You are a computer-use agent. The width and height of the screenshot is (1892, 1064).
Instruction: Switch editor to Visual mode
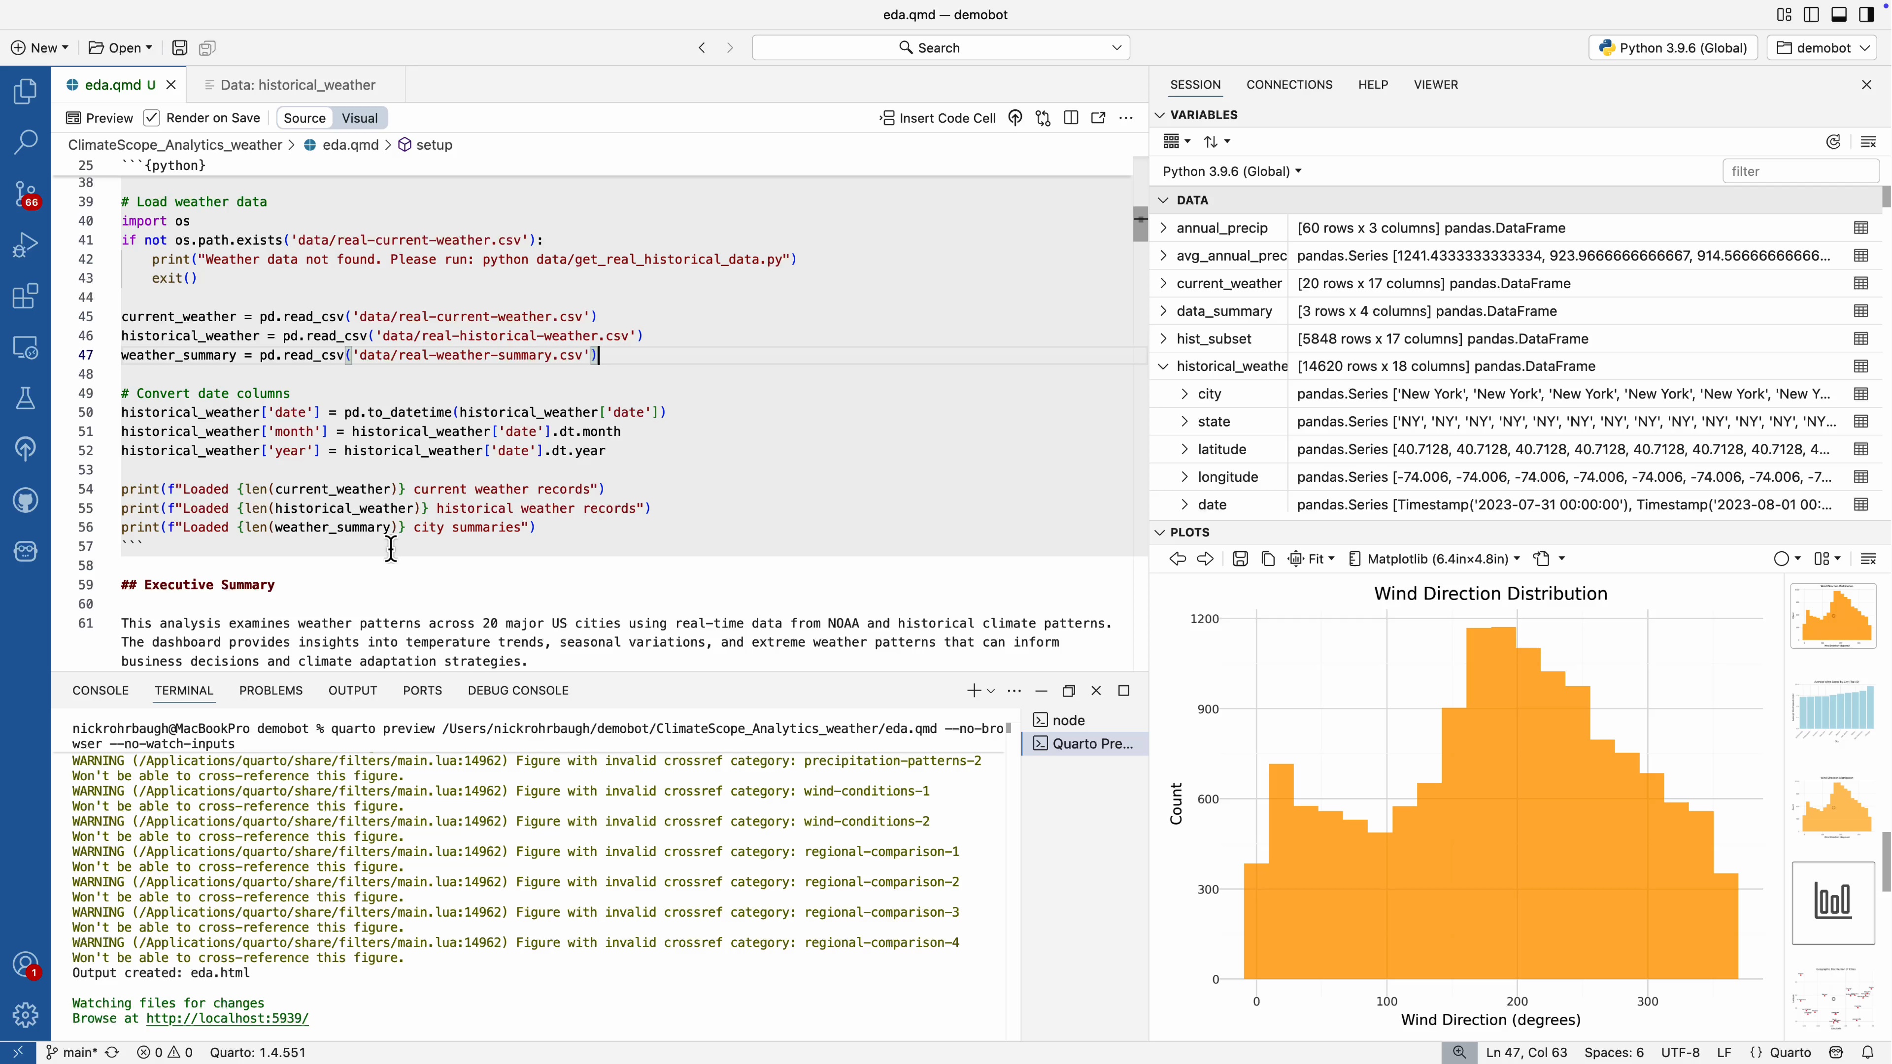pyautogui.click(x=359, y=118)
